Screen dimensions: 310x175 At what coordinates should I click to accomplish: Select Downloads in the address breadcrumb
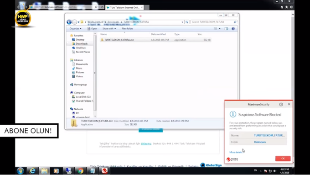113,22
